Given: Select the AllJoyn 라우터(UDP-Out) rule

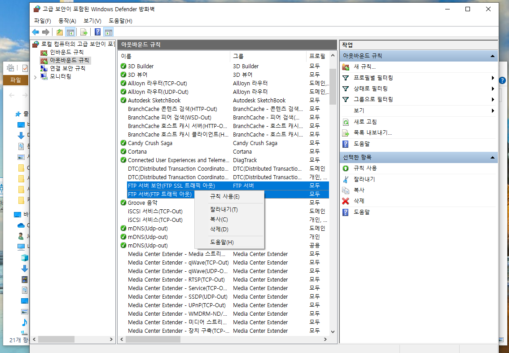Looking at the screenshot, I should (x=158, y=92).
